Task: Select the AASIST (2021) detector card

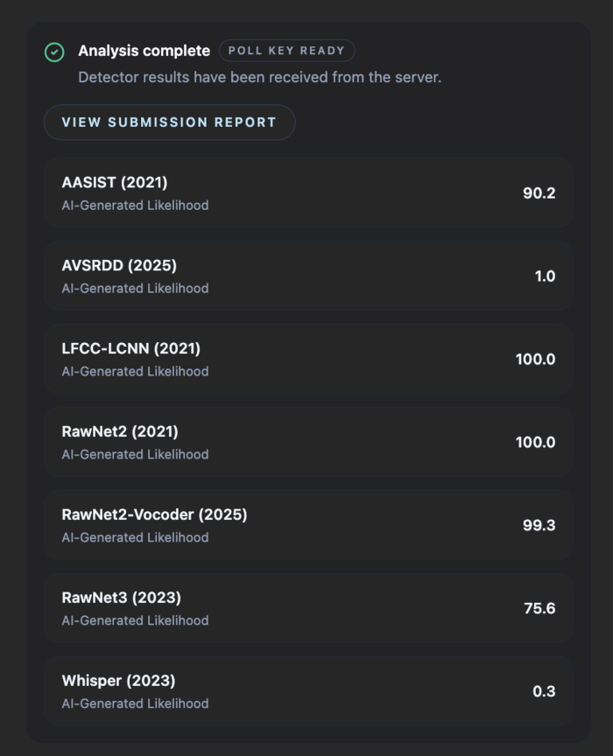Action: click(x=306, y=193)
